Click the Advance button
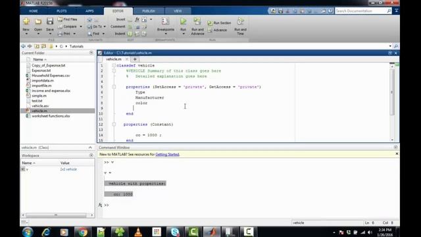 coord(217,30)
